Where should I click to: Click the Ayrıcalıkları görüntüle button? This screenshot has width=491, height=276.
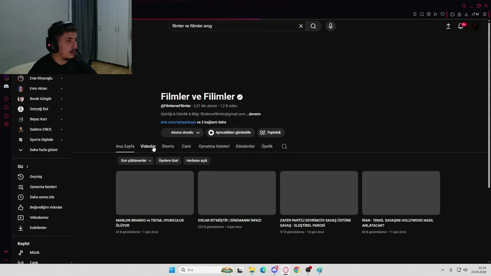point(230,133)
